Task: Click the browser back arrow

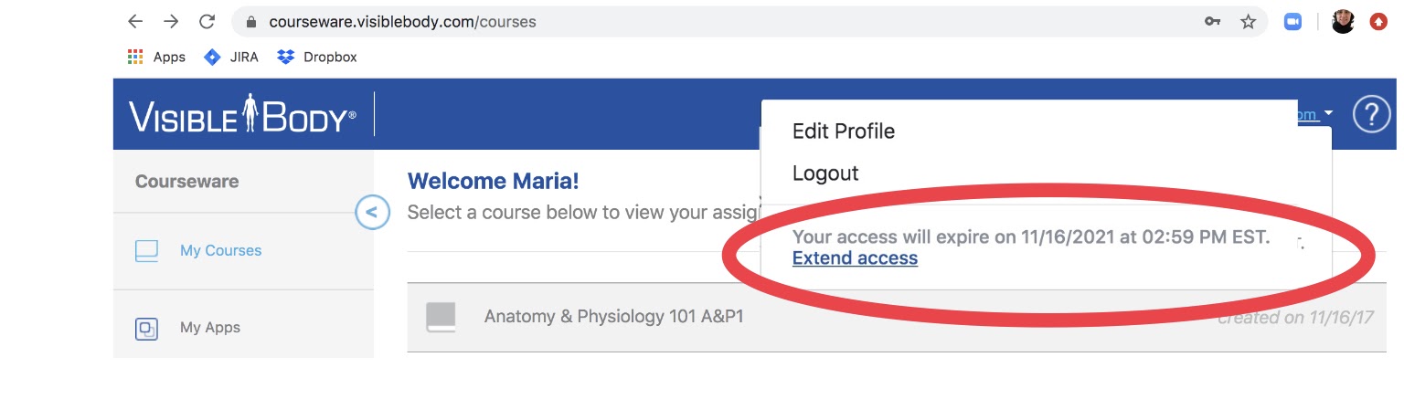Action: point(135,21)
